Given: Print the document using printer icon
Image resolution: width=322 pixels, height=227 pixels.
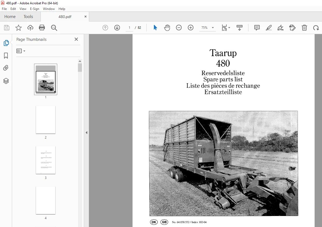Looking at the screenshot, I should [x=42, y=27].
